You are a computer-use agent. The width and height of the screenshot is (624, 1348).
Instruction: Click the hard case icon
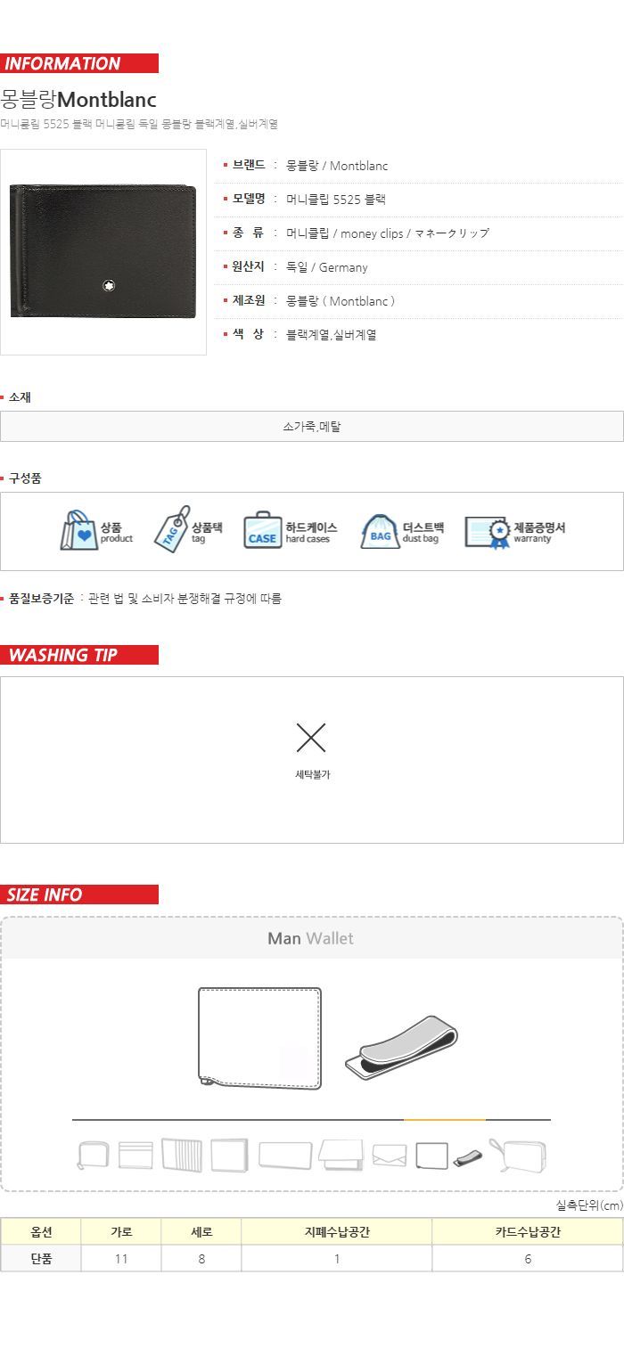(x=263, y=530)
